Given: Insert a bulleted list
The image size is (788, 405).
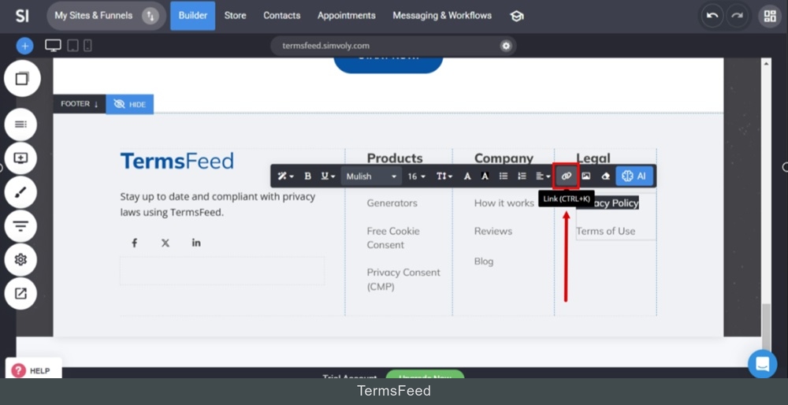Looking at the screenshot, I should pos(503,176).
